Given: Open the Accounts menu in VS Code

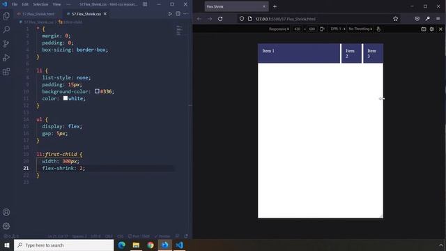Looking at the screenshot, I should [6, 212].
